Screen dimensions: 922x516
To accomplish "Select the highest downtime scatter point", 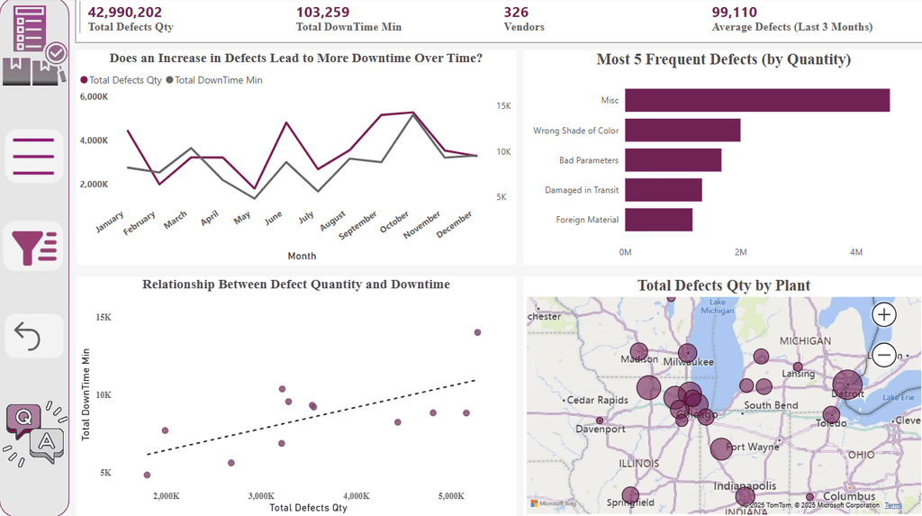I will (x=477, y=332).
